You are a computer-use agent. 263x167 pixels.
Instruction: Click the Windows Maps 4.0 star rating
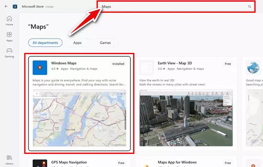[55, 69]
